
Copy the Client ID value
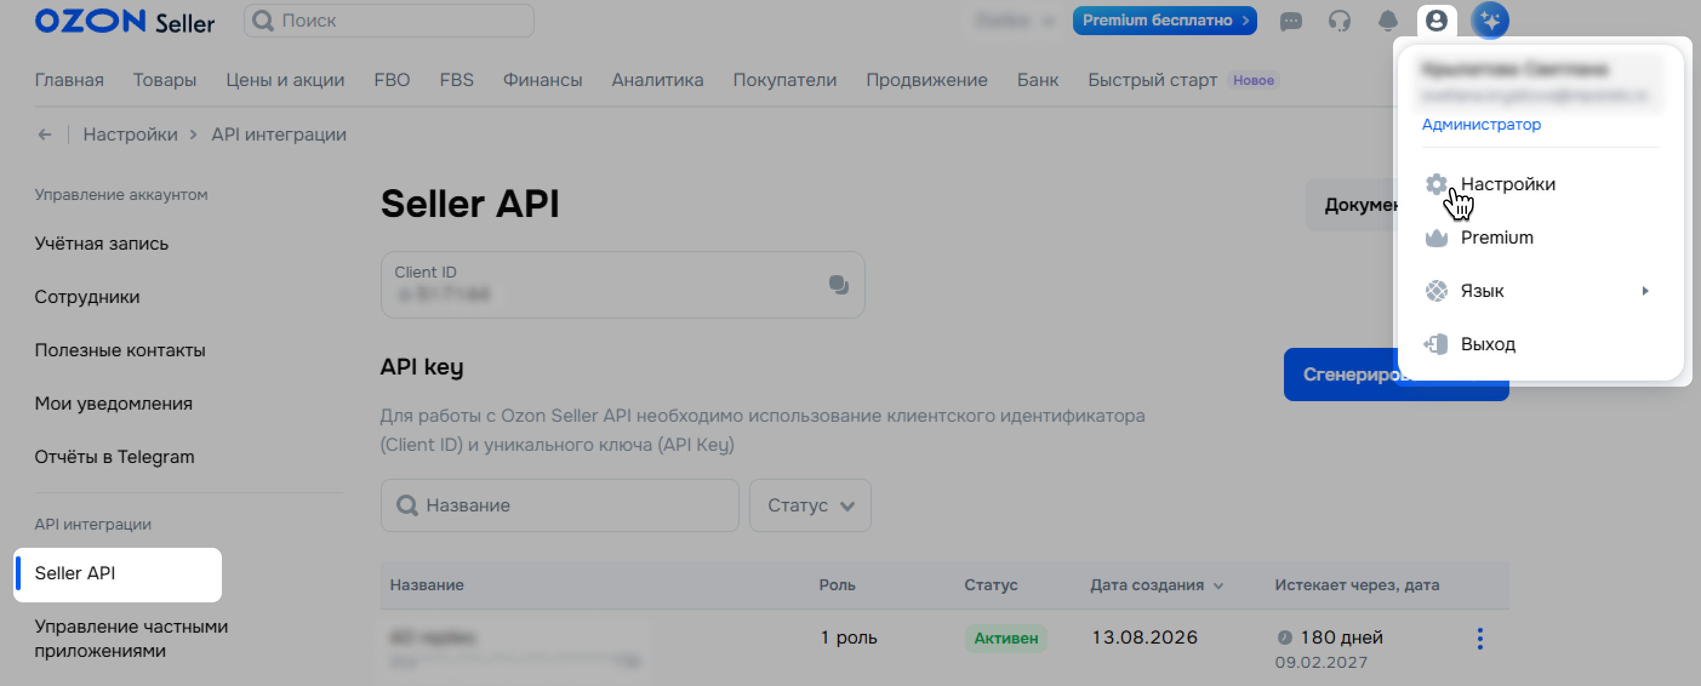[x=838, y=285]
